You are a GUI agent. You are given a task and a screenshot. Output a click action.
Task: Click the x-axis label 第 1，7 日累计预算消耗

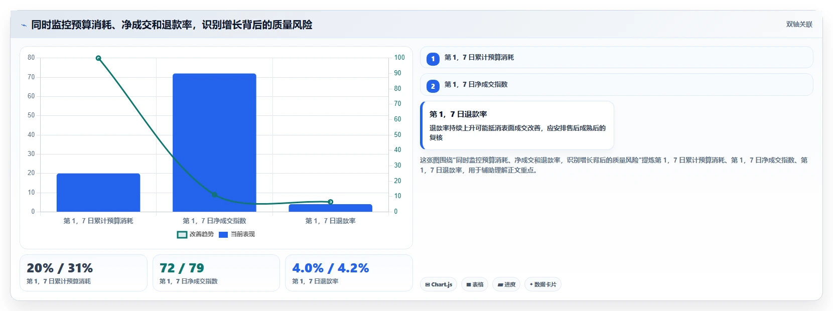point(98,221)
